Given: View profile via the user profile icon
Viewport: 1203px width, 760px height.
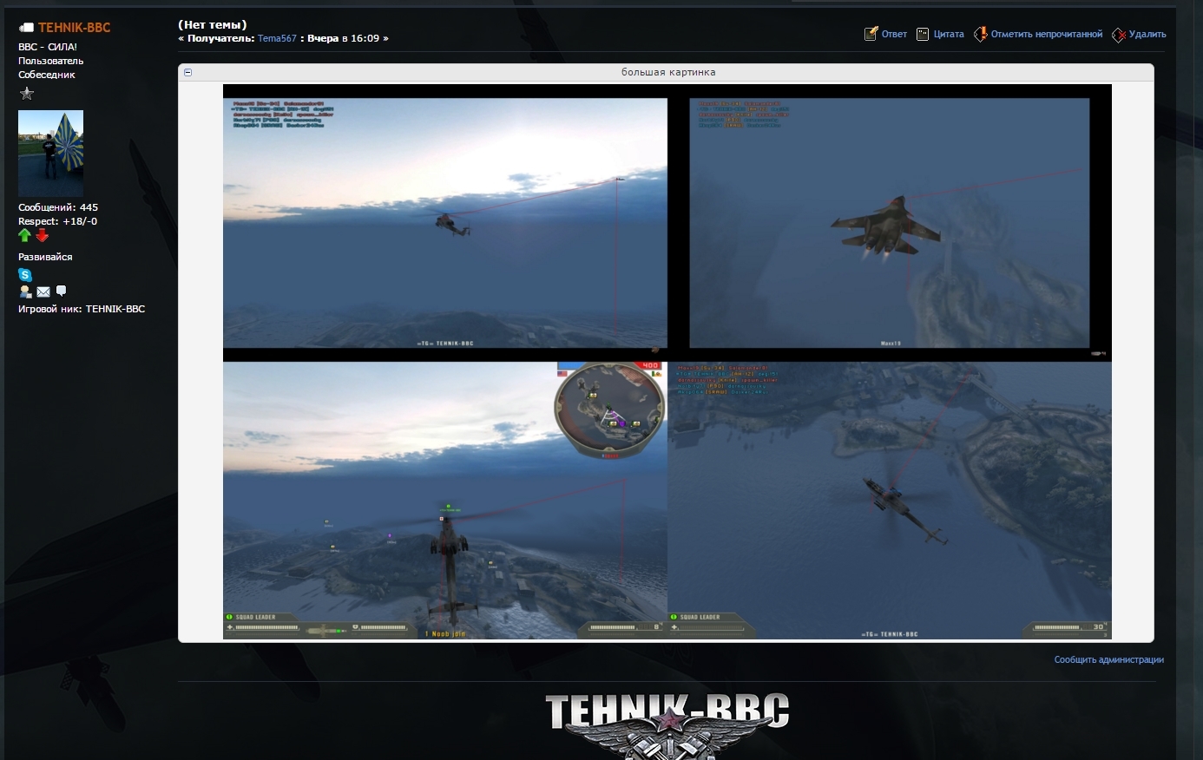Looking at the screenshot, I should pyautogui.click(x=25, y=292).
